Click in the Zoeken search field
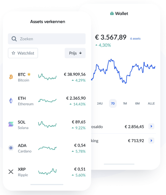 pyautogui.click(x=50, y=39)
